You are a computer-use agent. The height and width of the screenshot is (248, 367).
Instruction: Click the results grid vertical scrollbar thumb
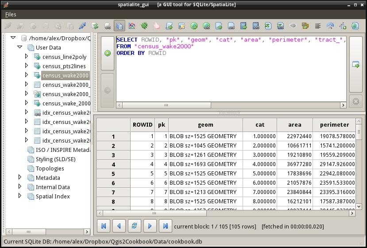coord(359,132)
